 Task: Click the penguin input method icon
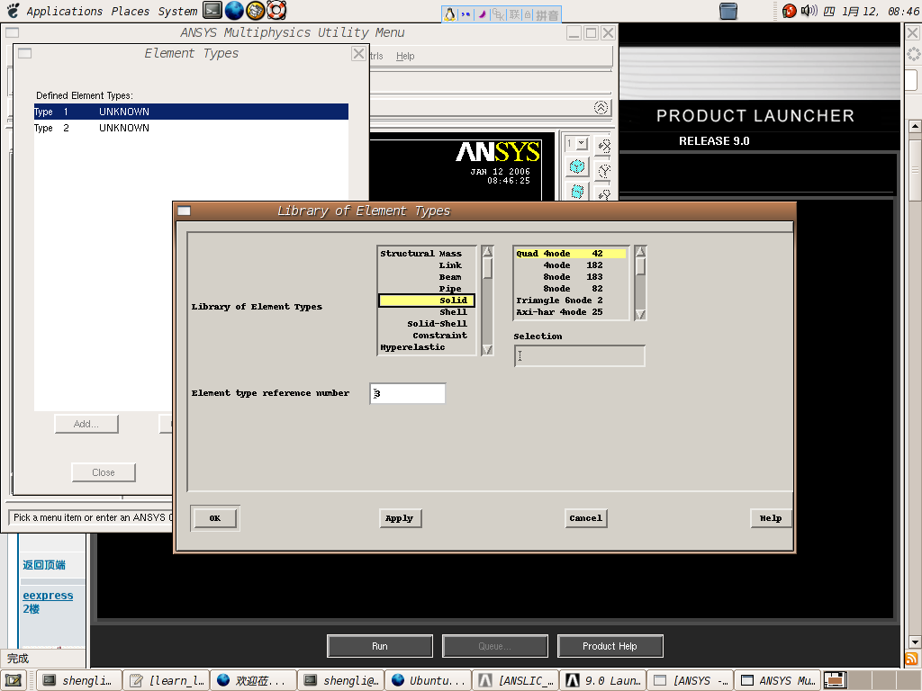tap(450, 14)
